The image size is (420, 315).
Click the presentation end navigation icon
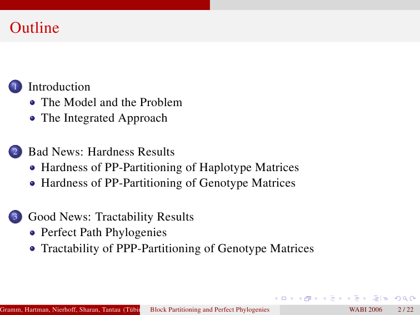tap(386, 299)
